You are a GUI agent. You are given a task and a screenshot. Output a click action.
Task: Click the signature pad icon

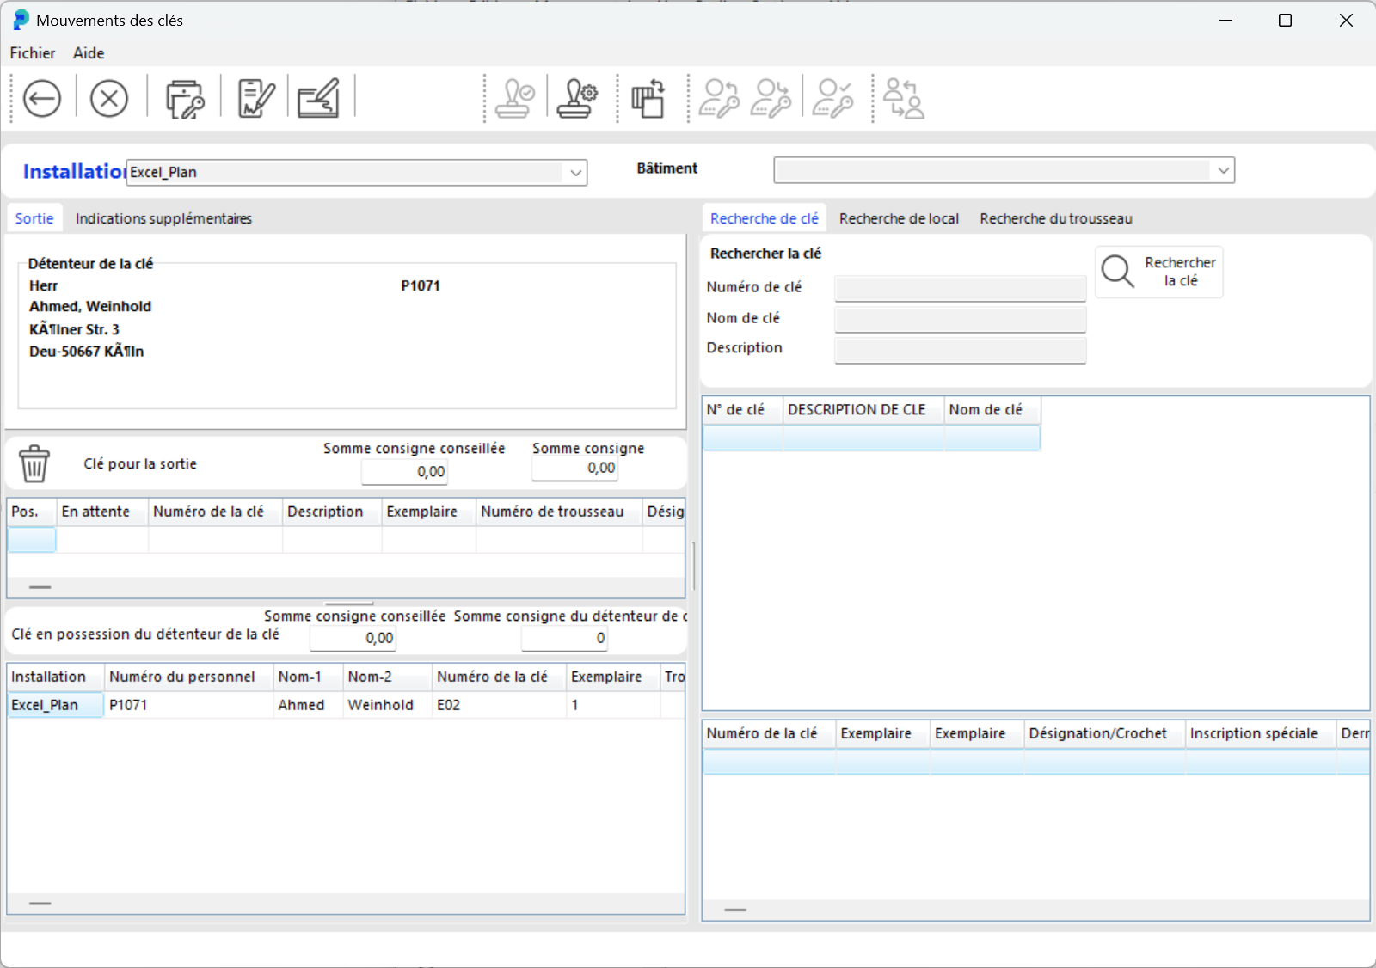319,99
